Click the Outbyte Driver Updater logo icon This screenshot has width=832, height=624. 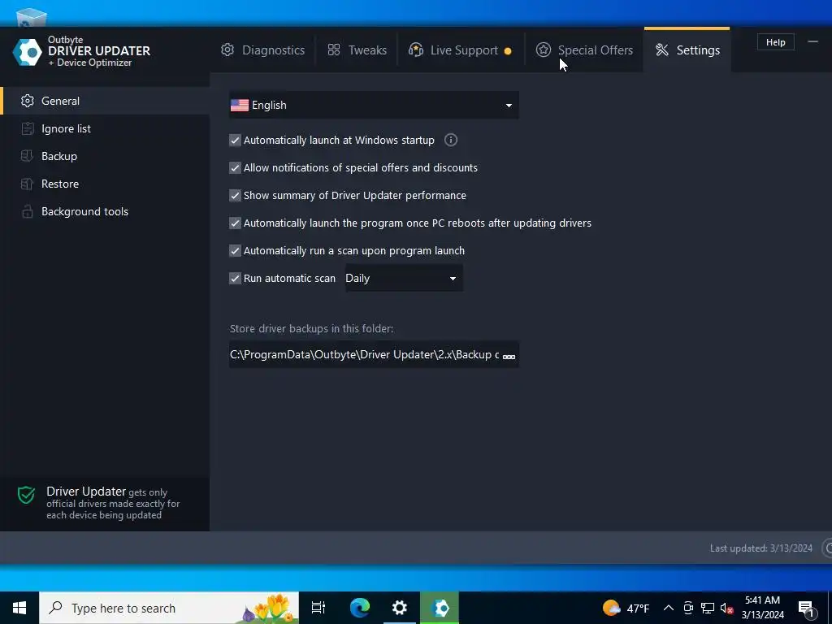(x=27, y=52)
